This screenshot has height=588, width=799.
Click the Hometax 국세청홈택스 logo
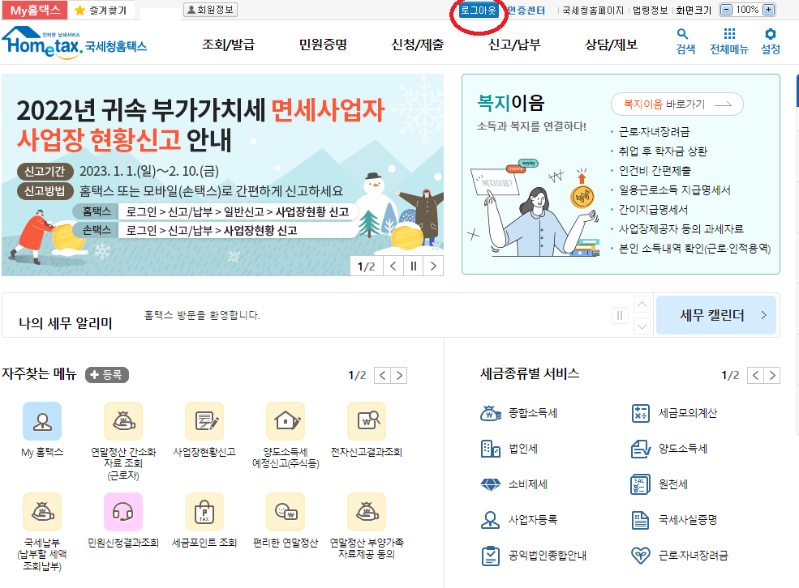(75, 43)
